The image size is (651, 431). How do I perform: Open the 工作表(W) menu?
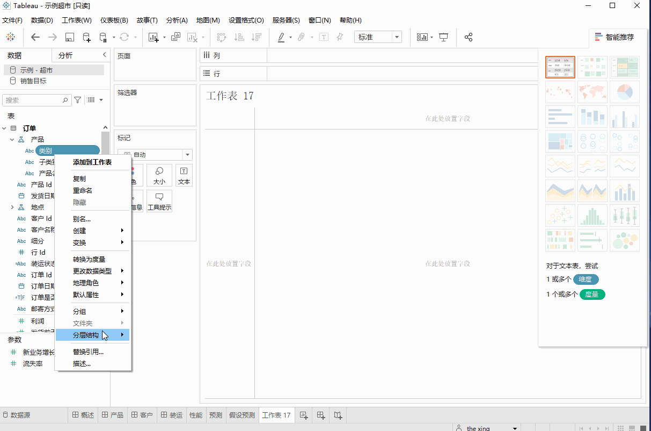(x=77, y=20)
